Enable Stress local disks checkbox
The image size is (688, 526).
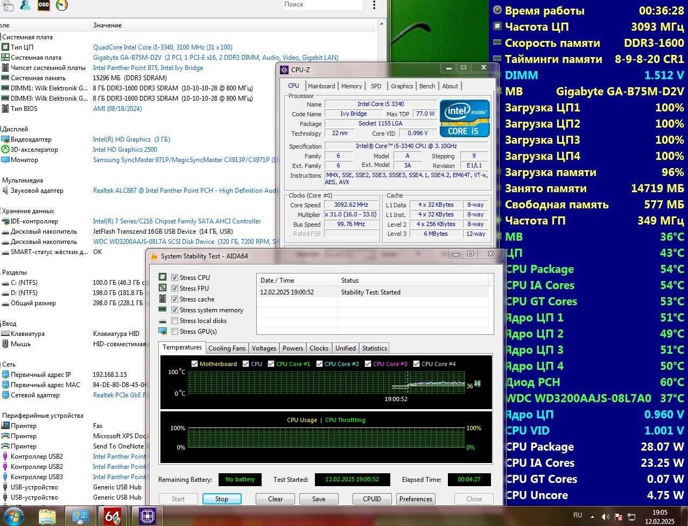coord(174,321)
